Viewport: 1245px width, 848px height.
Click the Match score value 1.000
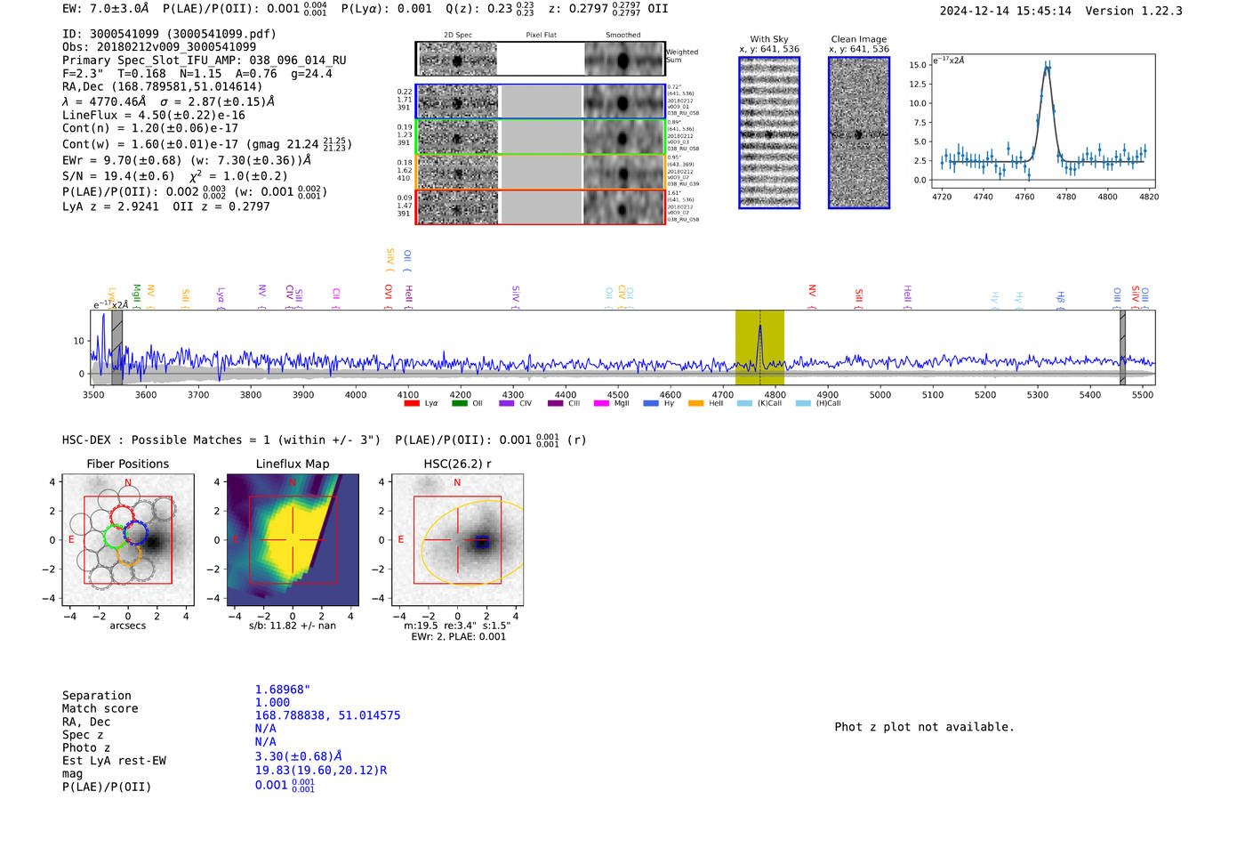[x=272, y=702]
